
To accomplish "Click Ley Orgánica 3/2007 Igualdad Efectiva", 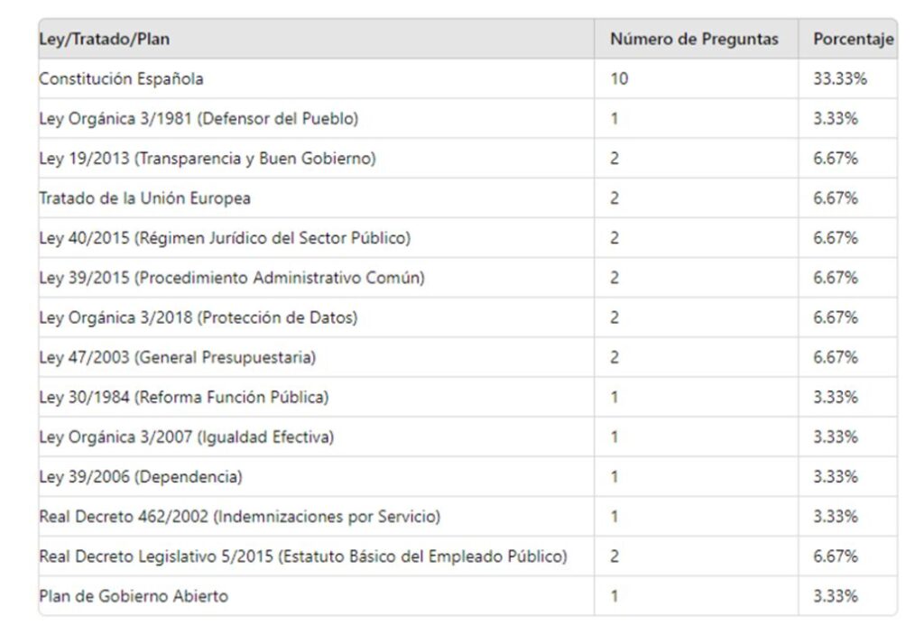I will (186, 436).
